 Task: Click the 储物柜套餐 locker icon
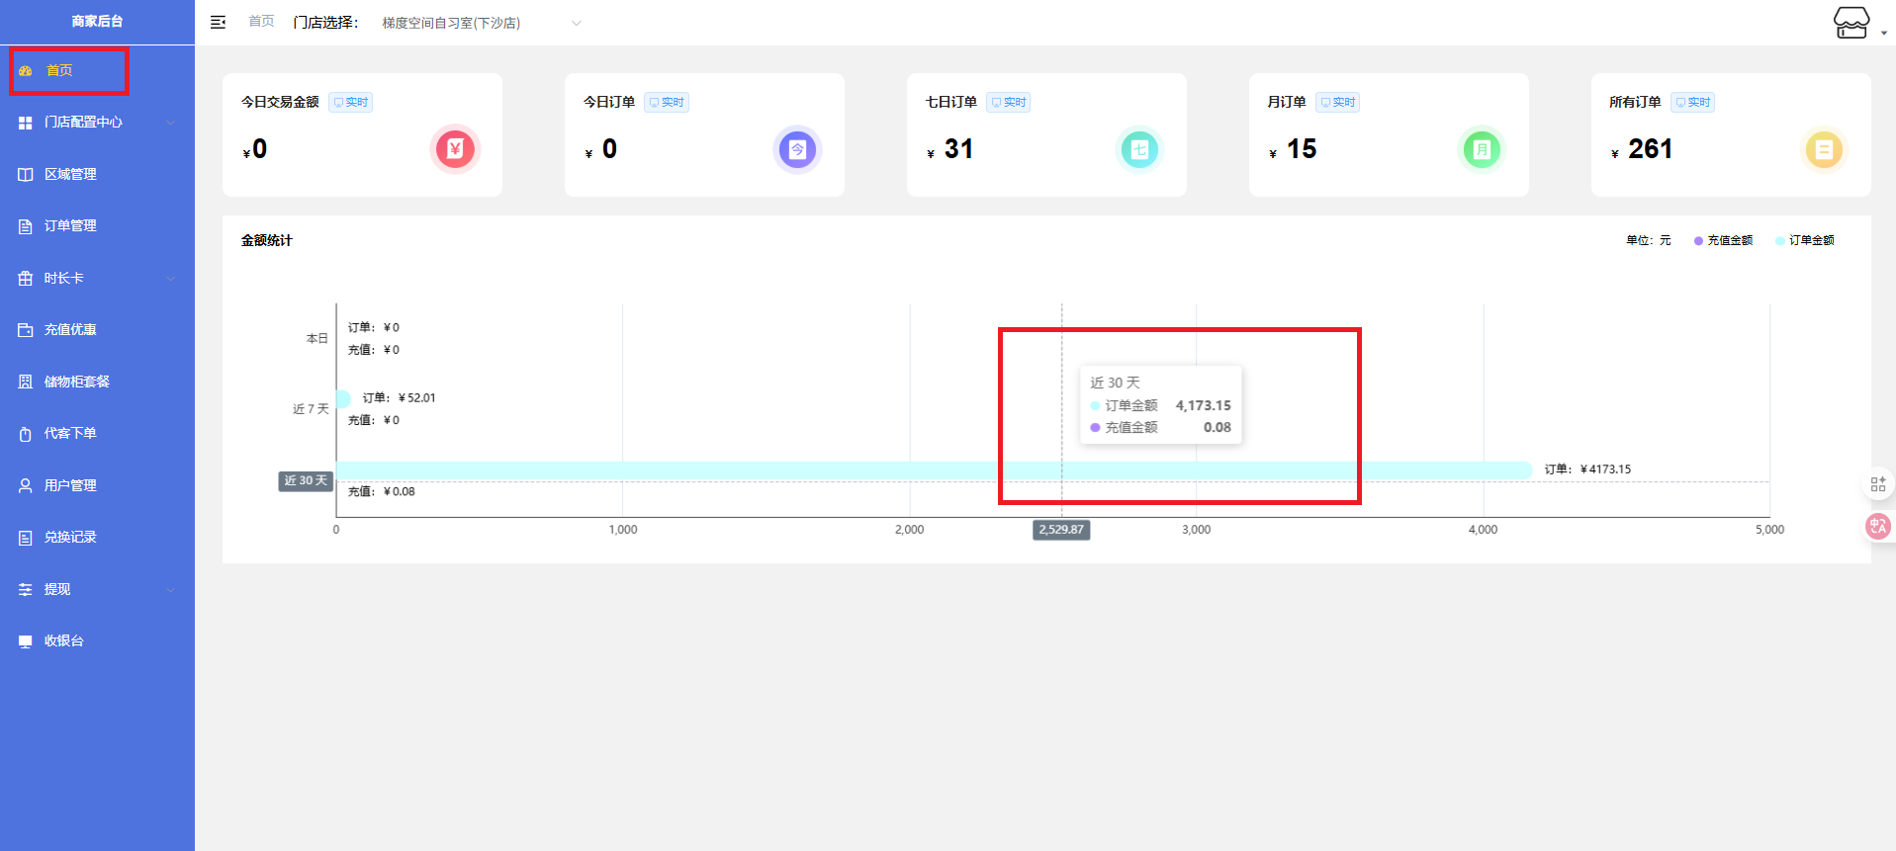tap(26, 382)
